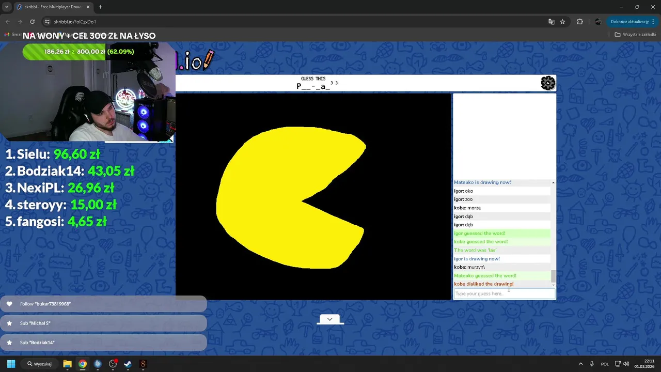Click 'Mateuko guessed the word!' message
The height and width of the screenshot is (372, 661).
(x=485, y=275)
